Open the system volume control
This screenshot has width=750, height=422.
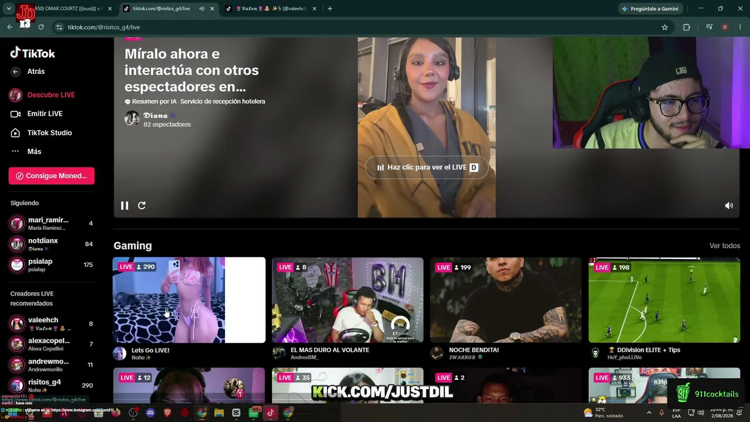701,413
